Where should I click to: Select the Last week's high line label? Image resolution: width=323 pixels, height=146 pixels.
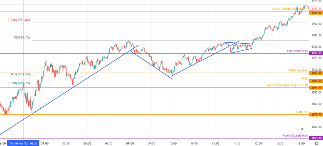pyautogui.click(x=297, y=51)
